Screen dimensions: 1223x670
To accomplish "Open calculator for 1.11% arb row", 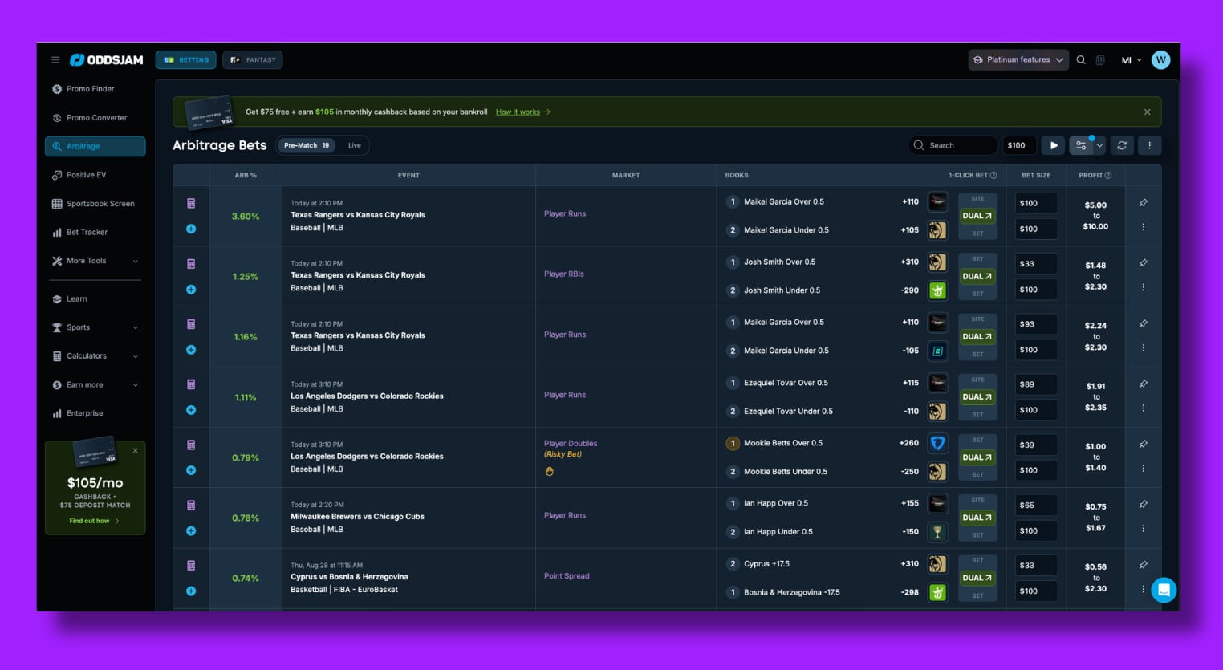I will point(191,384).
